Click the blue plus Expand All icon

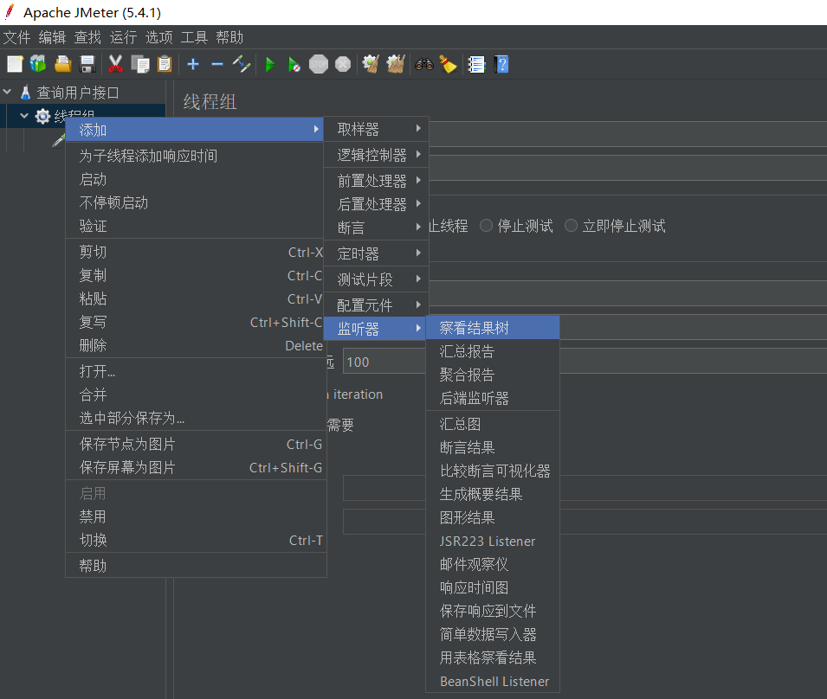pyautogui.click(x=193, y=64)
